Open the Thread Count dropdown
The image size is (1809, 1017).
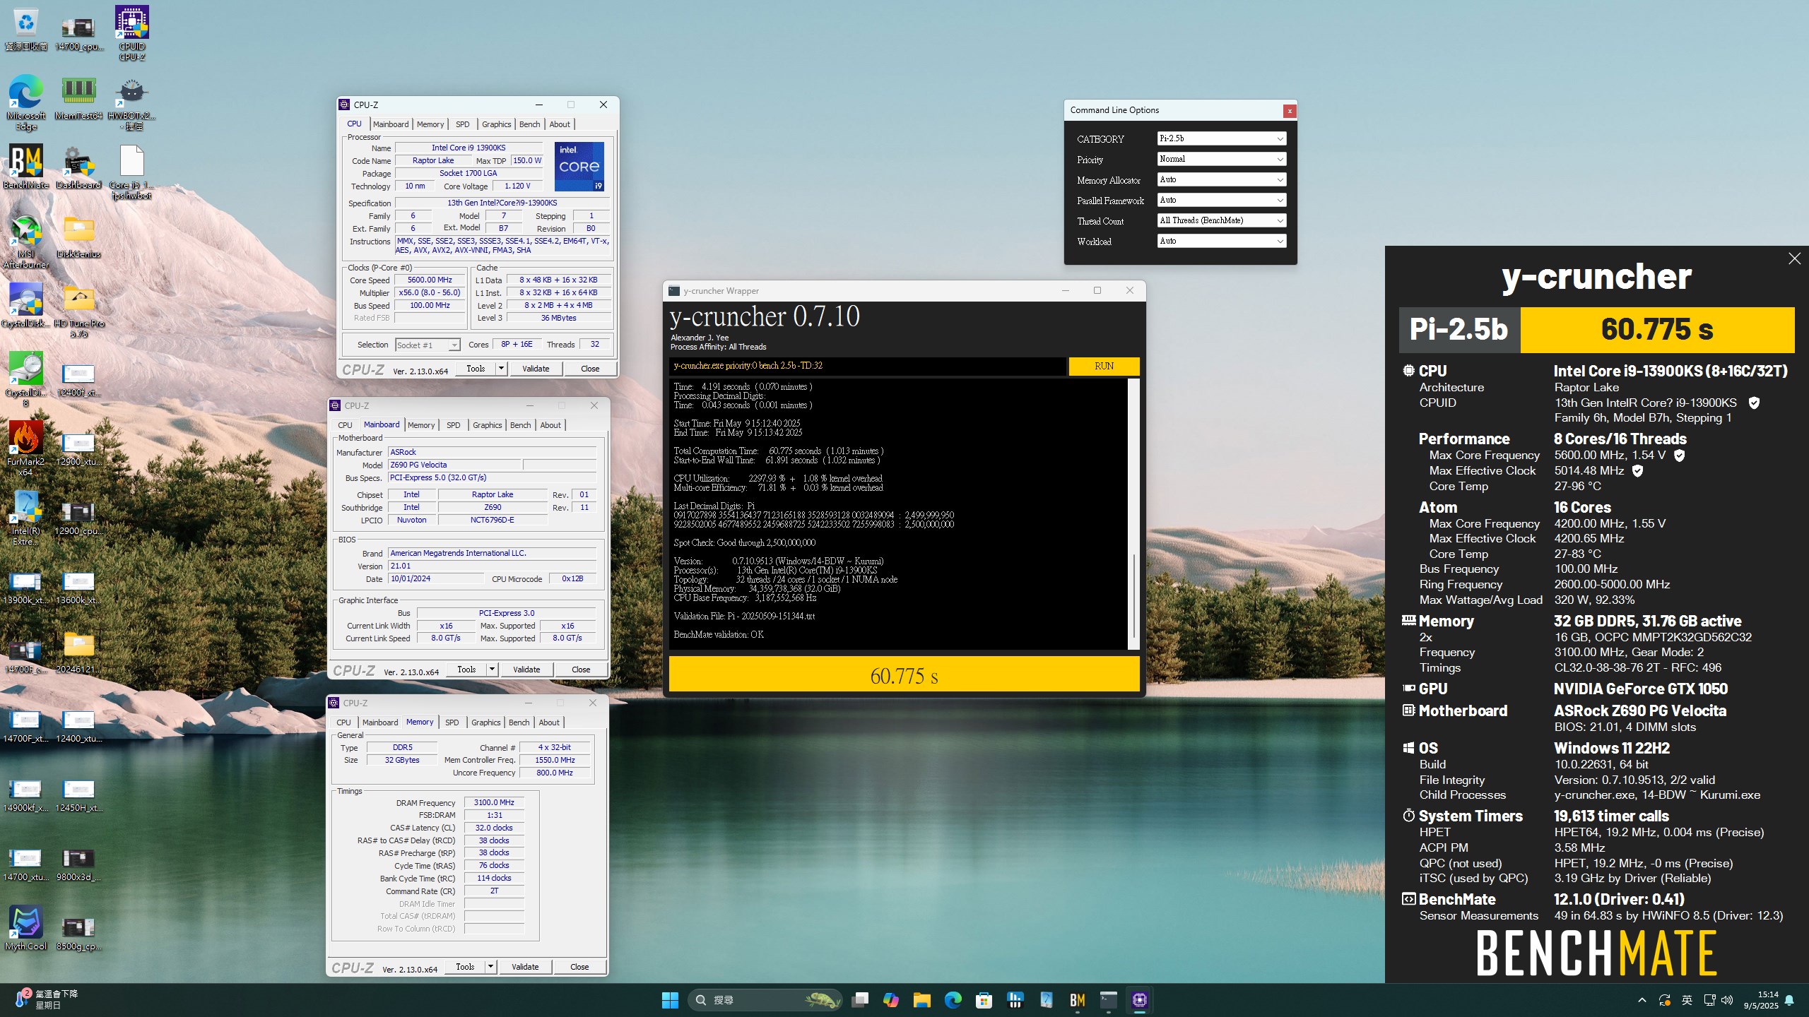tap(1221, 220)
